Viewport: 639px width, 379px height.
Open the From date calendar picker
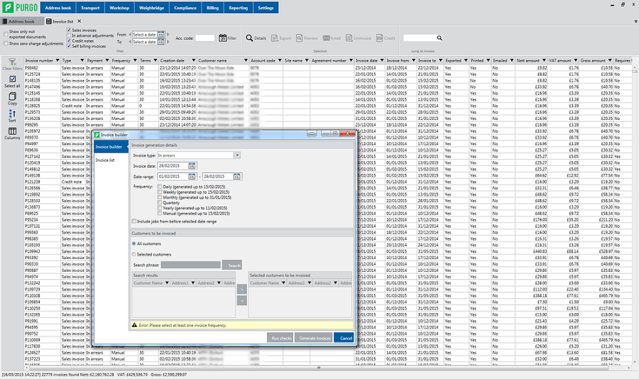[161, 35]
